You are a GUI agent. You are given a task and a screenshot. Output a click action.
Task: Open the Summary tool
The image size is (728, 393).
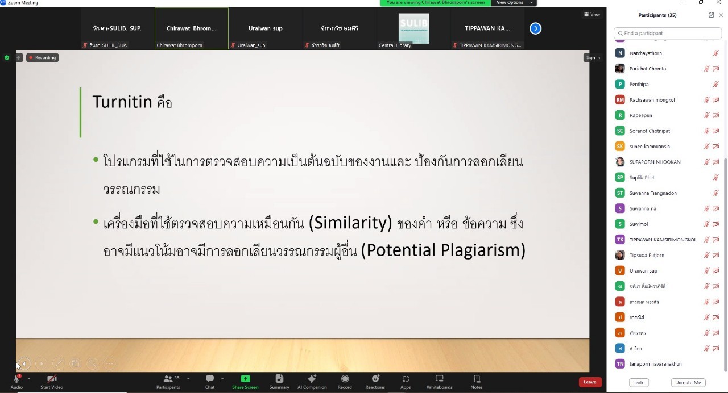click(x=279, y=382)
